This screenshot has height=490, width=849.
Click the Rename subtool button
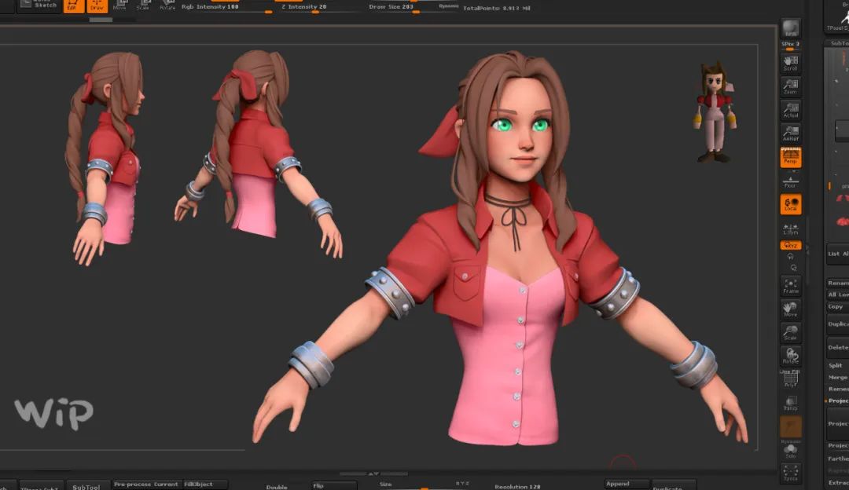point(838,283)
